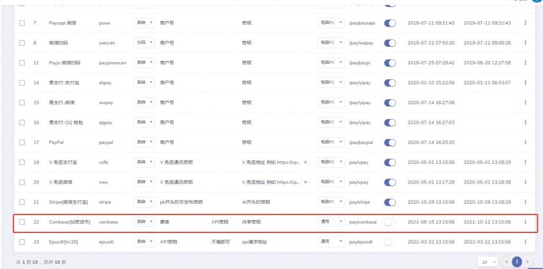Open the actions menu for 微信扫码 row
This screenshot has height=269, width=543.
click(x=526, y=42)
